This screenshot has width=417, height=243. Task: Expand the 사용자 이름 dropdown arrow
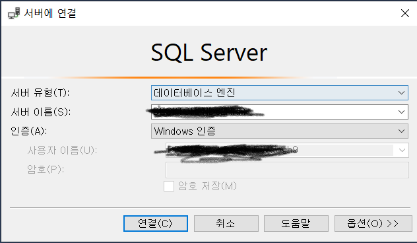pyautogui.click(x=402, y=151)
